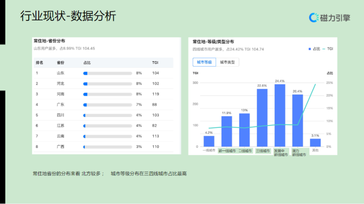
Task: Click the 24.4% bar for 发展中新线城市
Action: 280,115
